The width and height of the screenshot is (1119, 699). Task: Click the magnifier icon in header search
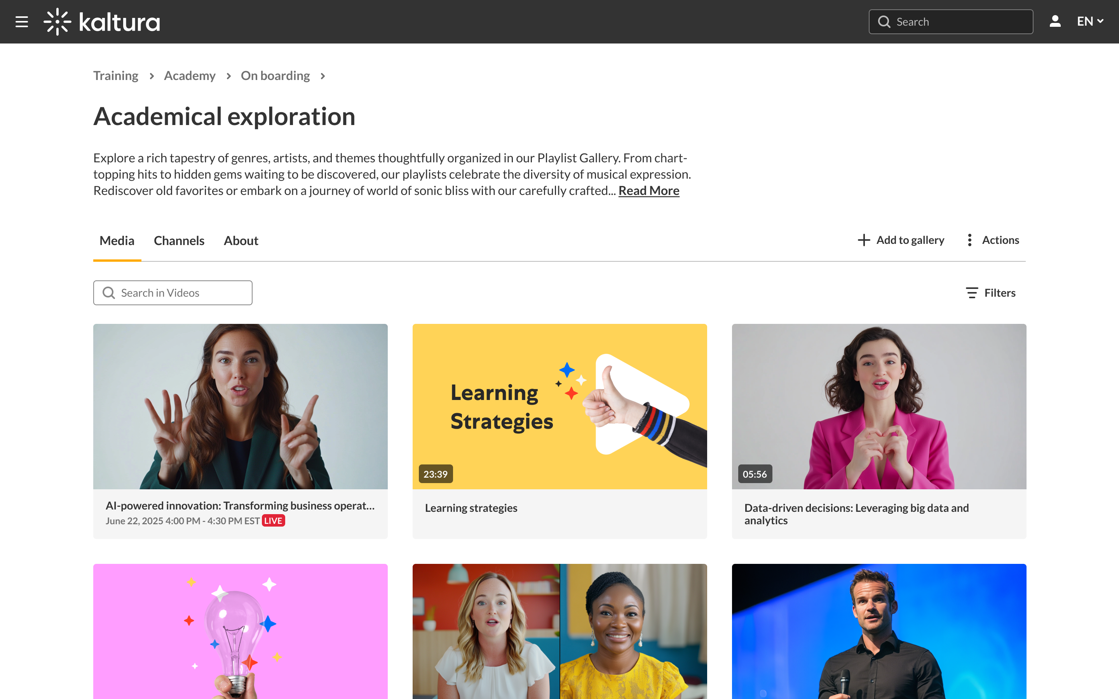click(x=884, y=22)
